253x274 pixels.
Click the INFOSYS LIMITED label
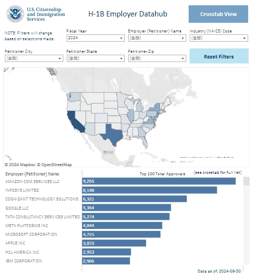click(22, 190)
